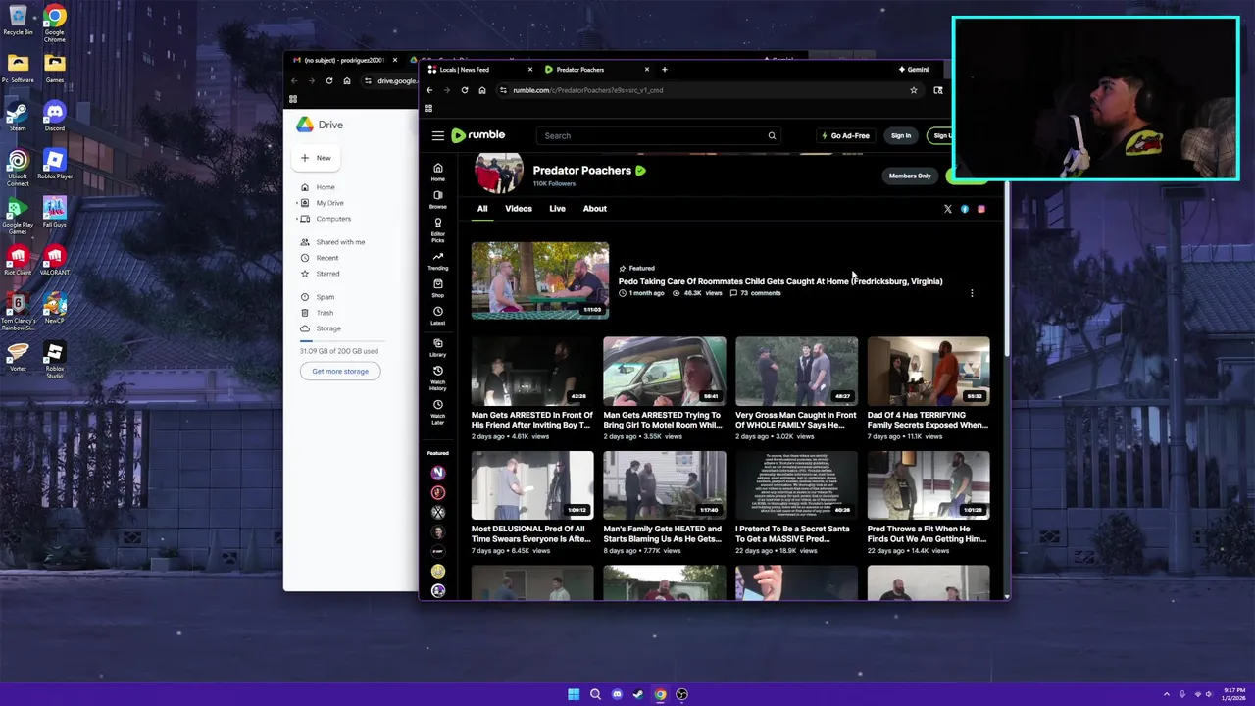Open the featured video title link

coord(780,281)
